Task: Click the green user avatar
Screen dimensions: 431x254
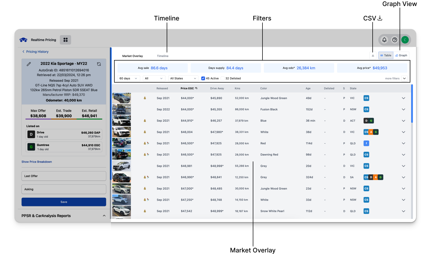Action: click(x=405, y=40)
